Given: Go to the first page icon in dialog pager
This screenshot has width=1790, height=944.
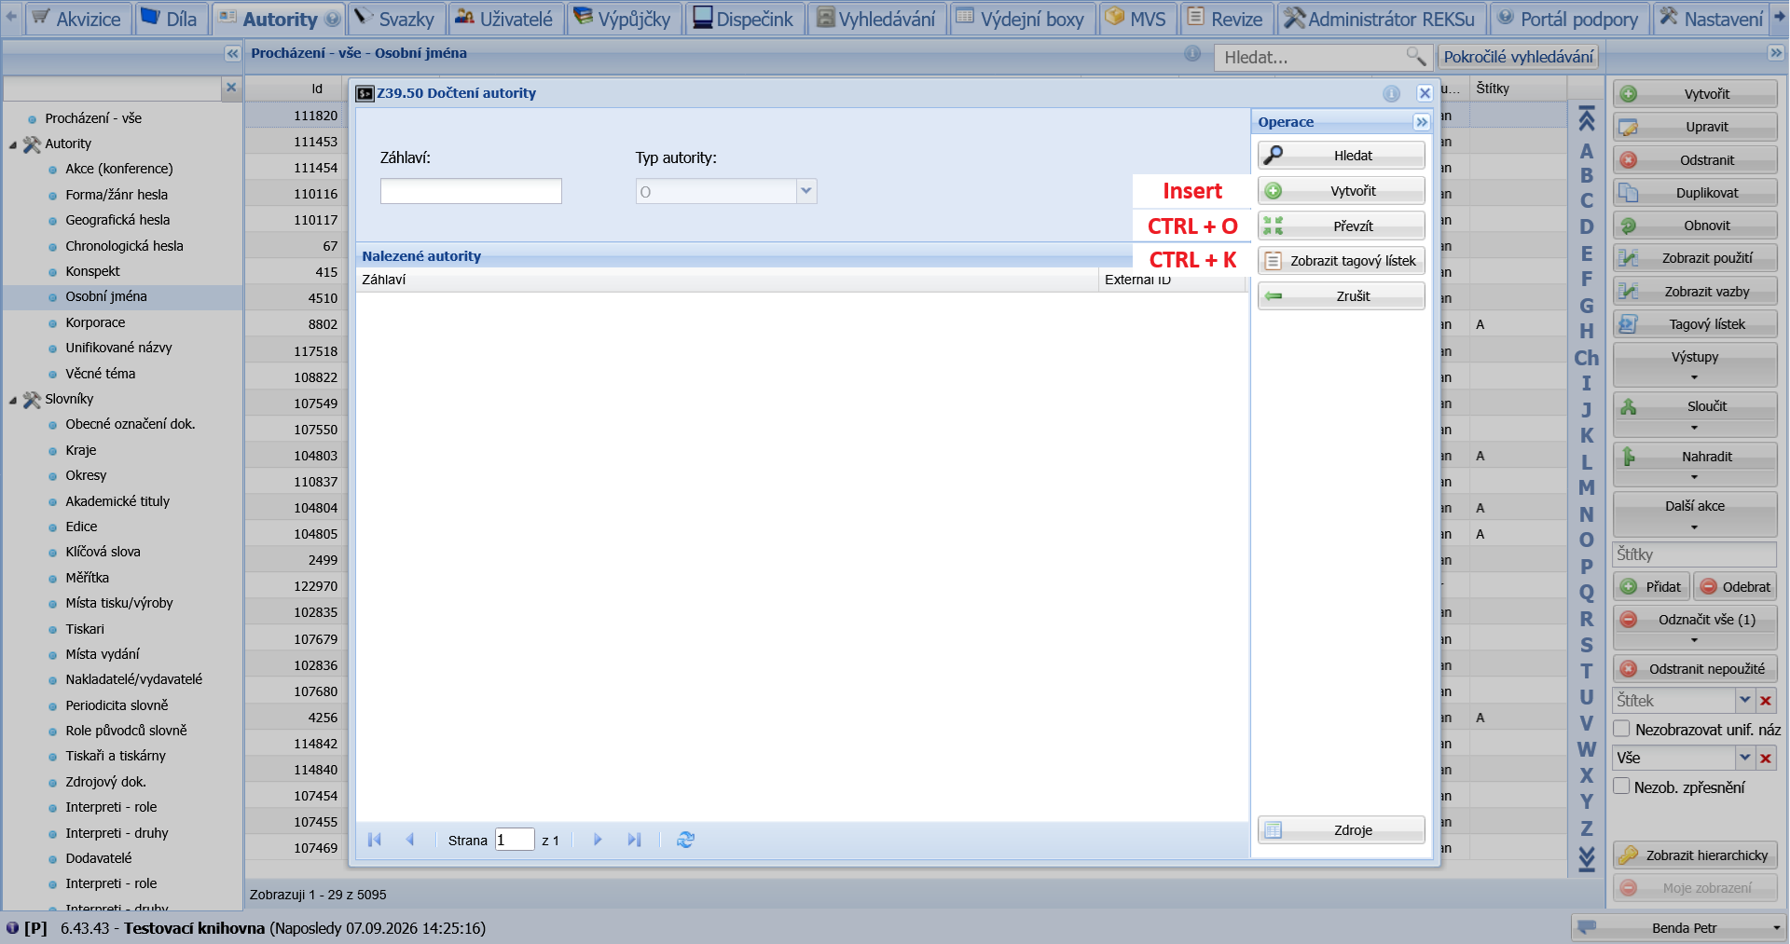Looking at the screenshot, I should tap(375, 840).
